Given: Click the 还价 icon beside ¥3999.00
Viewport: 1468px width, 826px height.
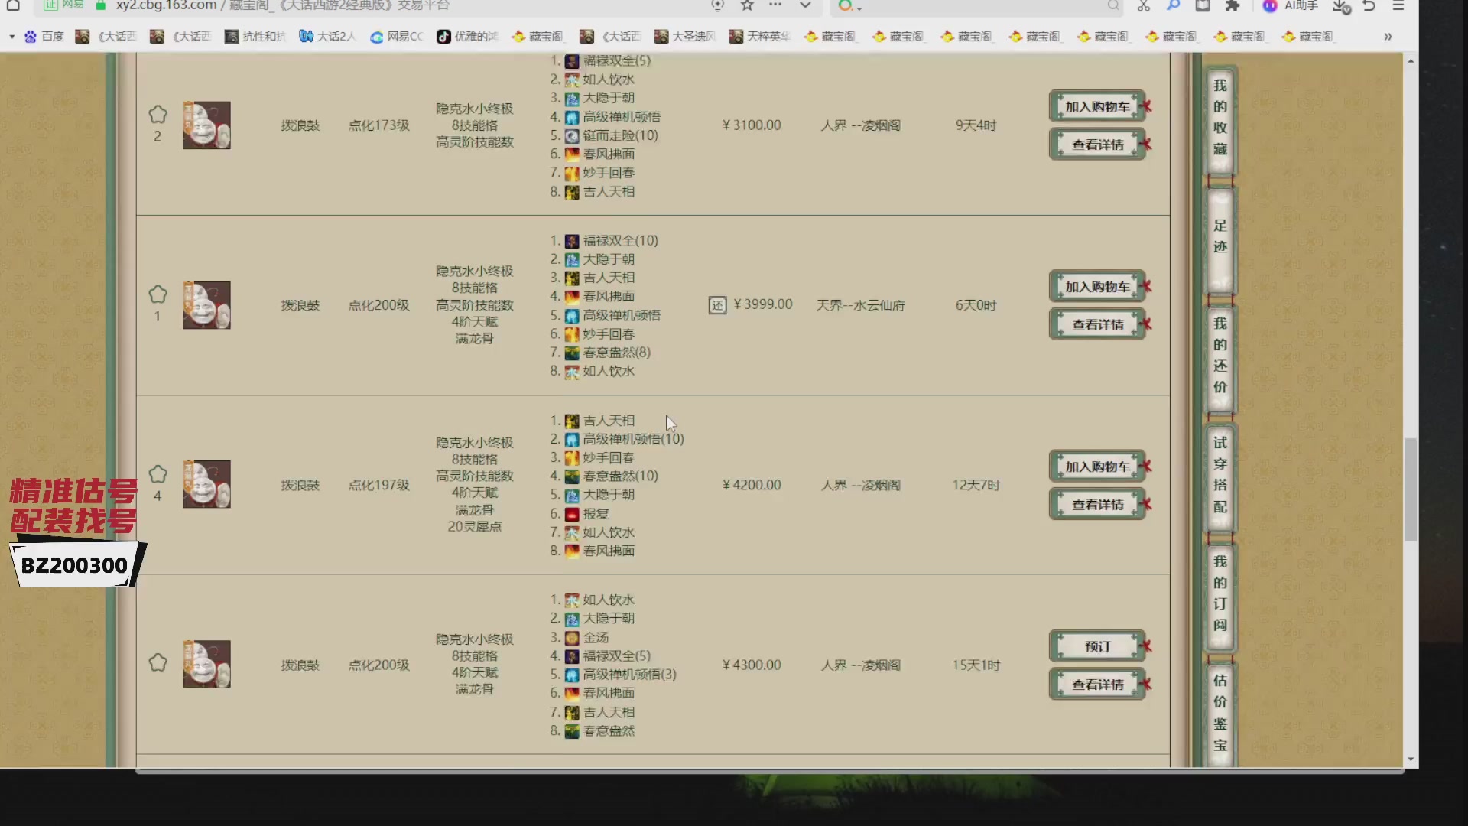Looking at the screenshot, I should pos(717,305).
